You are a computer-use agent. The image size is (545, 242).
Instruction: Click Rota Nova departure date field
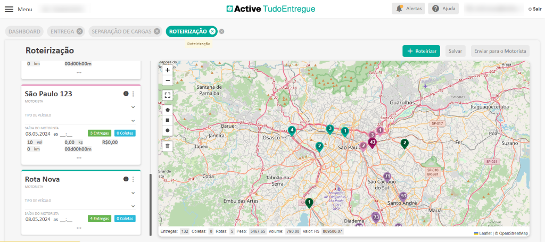38,219
